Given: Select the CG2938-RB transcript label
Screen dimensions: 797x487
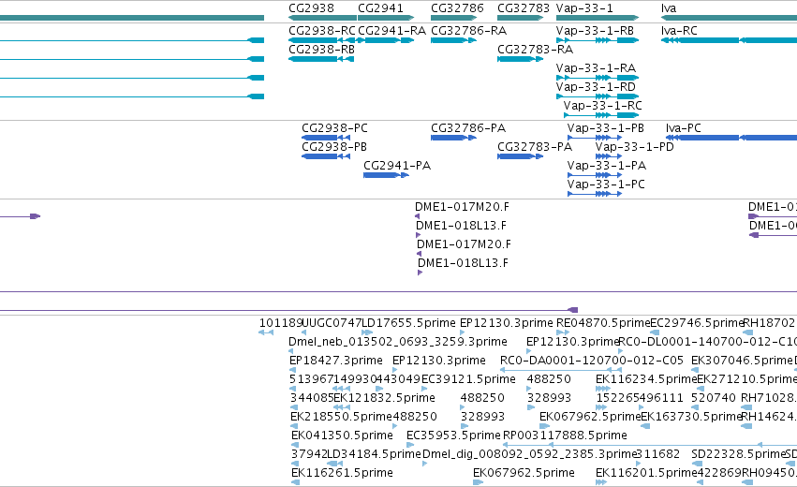Looking at the screenshot, I should pyautogui.click(x=321, y=50).
